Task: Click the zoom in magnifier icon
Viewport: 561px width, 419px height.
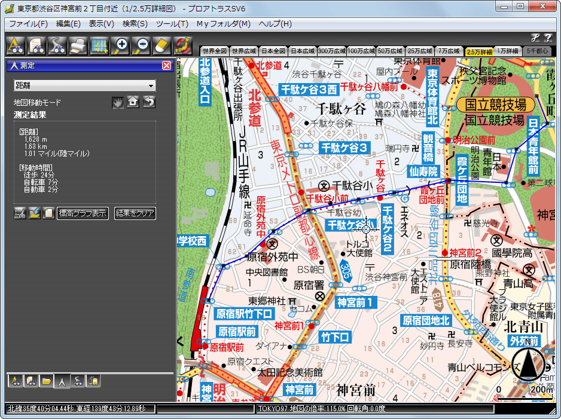Action: point(121,45)
